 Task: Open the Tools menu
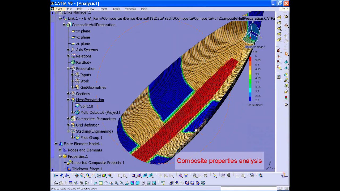pyautogui.click(x=116, y=9)
